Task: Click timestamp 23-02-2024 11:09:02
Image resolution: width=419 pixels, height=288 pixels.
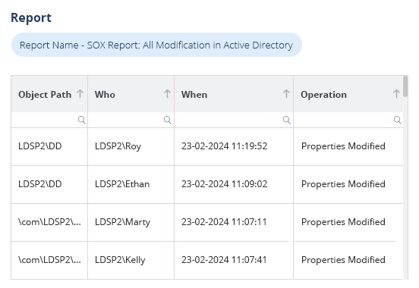Action: pyautogui.click(x=224, y=184)
